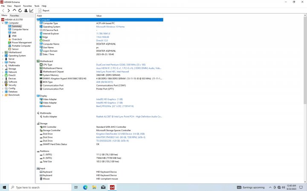Open the user/community toolbar icon
Screen dimensions: 307x191
26,11
